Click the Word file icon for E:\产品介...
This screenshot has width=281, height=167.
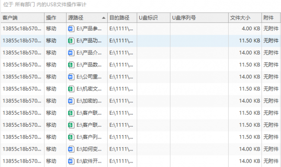click(71, 53)
